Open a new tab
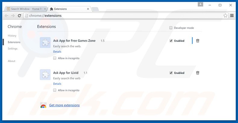The image size is (238, 123). 95,9
